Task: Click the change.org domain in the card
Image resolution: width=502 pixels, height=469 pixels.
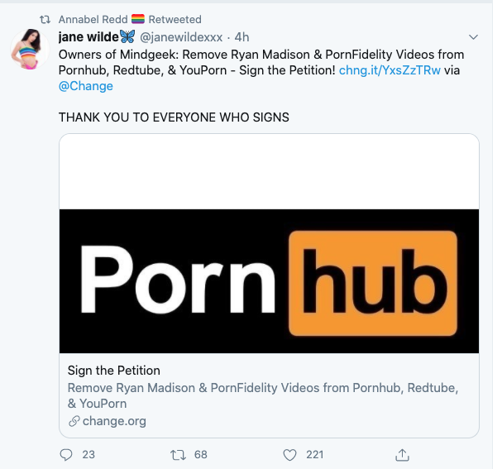Action: (114, 421)
